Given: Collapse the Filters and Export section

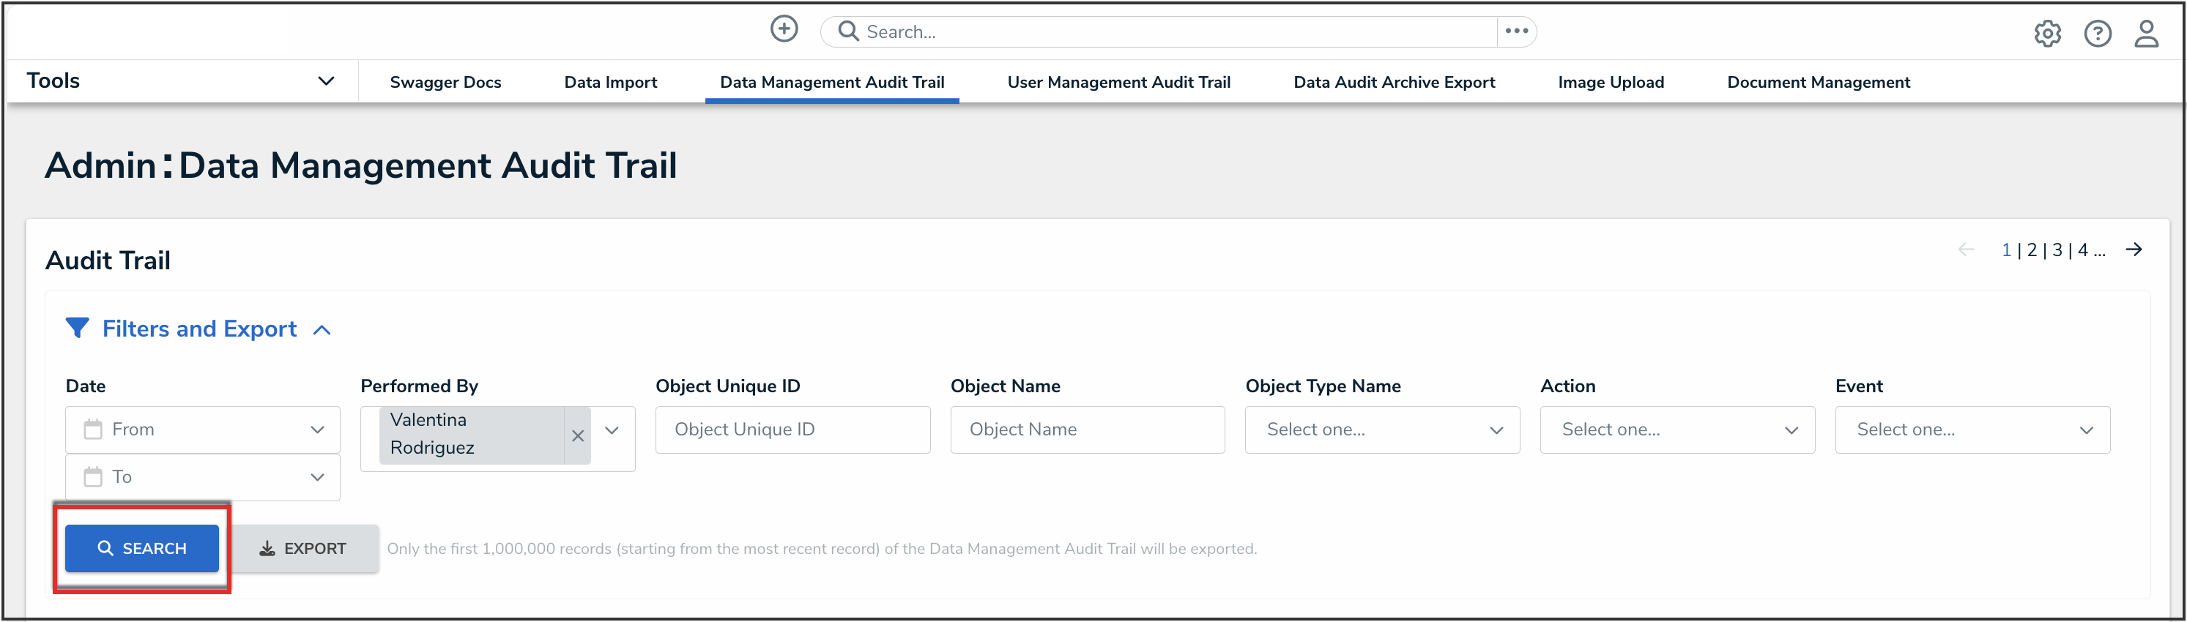Looking at the screenshot, I should click(322, 330).
